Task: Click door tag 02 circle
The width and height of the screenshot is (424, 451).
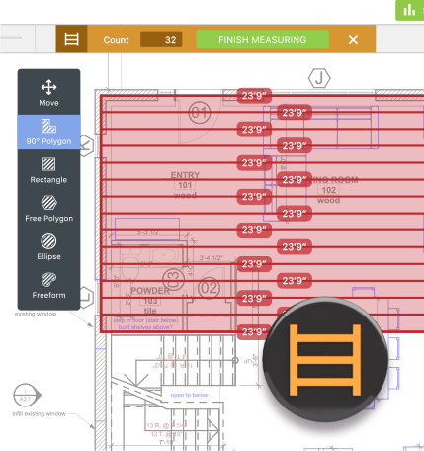Action: pos(209,288)
